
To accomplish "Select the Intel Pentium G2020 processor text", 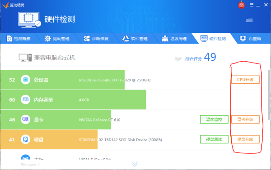I will coord(115,80).
